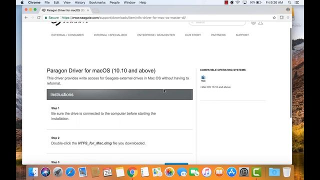Open Launchpad from the Dock
Viewport: 320px width, 180px height.
coord(58,172)
